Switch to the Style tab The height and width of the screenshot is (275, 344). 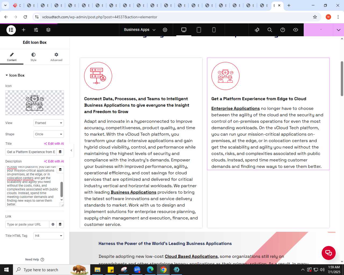click(x=33, y=57)
